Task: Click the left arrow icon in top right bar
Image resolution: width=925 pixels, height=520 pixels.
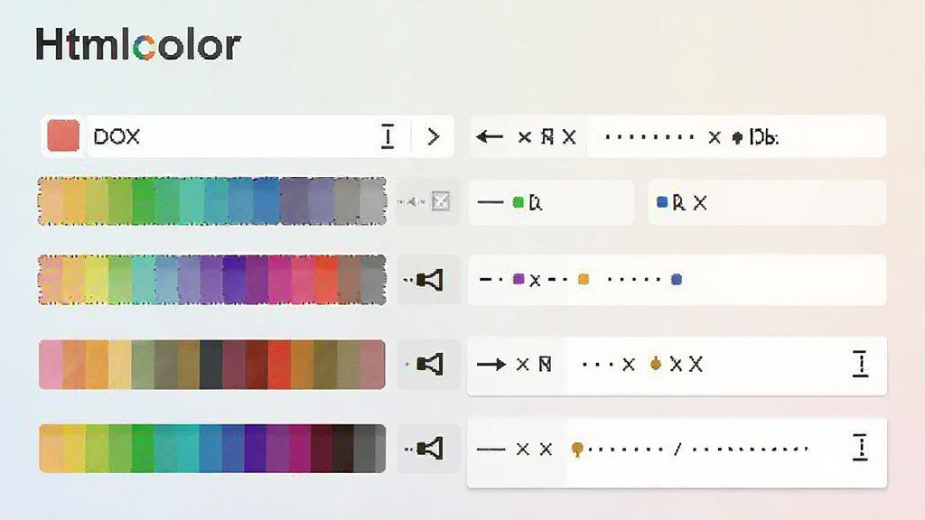Action: point(490,137)
